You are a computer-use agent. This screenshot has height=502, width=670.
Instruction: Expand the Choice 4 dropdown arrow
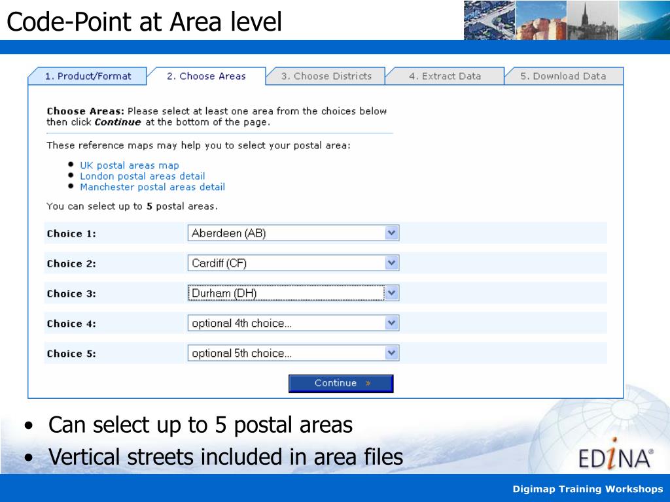click(391, 323)
